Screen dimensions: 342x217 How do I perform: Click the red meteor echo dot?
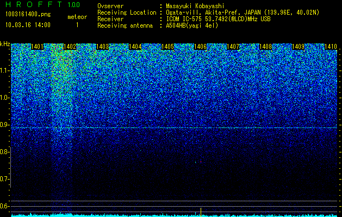[201, 162]
